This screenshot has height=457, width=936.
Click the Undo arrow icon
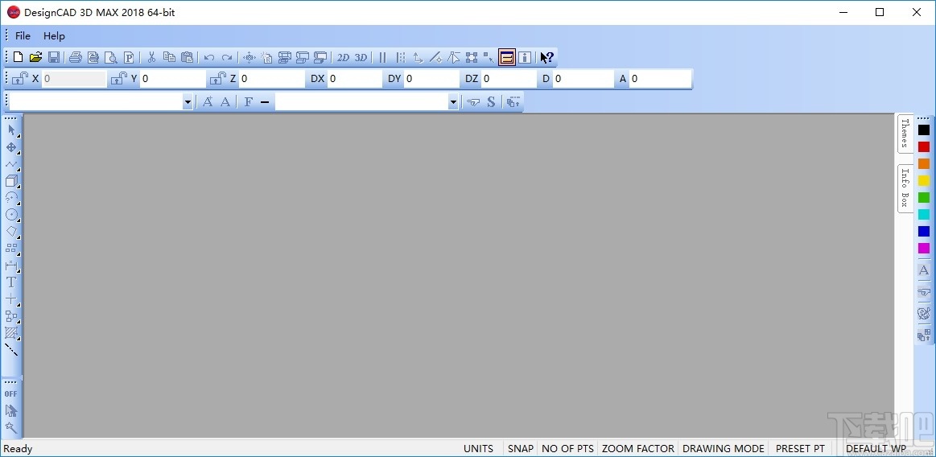coord(209,57)
